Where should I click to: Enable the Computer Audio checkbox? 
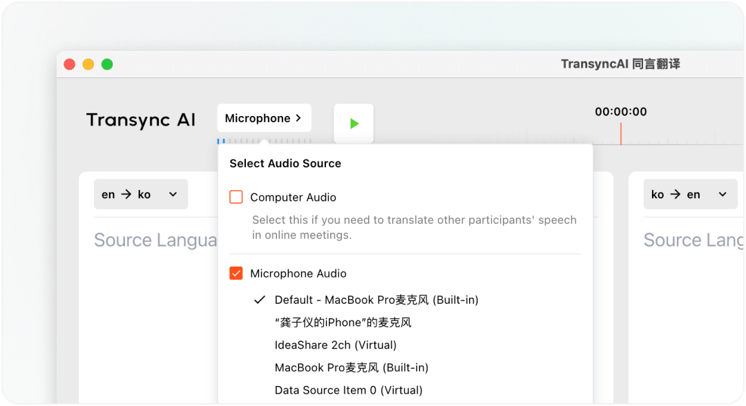[x=236, y=197]
